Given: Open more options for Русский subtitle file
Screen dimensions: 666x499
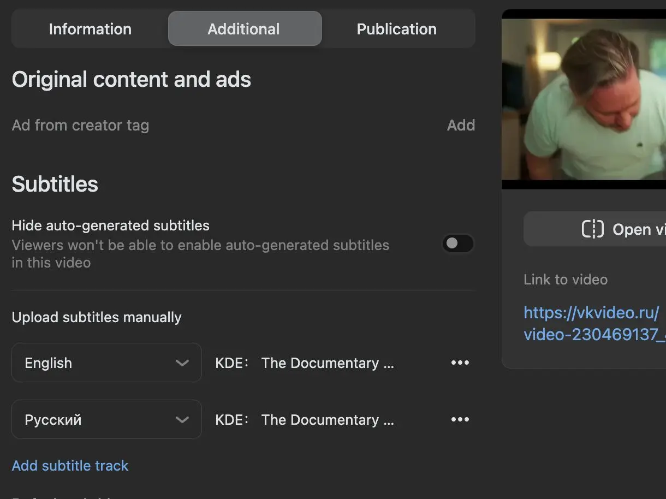Looking at the screenshot, I should (460, 420).
